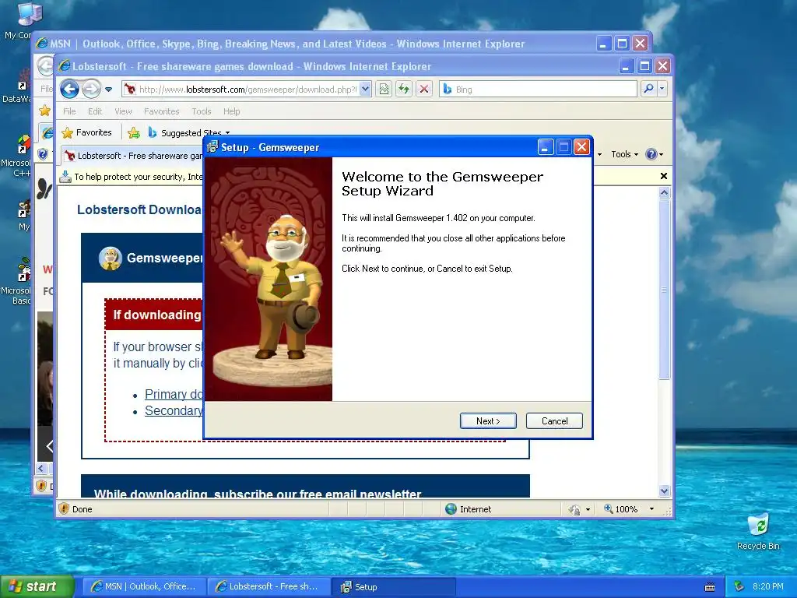Click the vertical scrollbar down arrow
The height and width of the screenshot is (598, 797).
664,491
